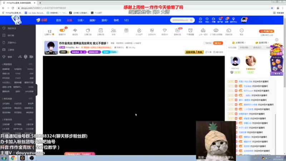Click the gift box icon
286x161 pixels.
[126, 30]
